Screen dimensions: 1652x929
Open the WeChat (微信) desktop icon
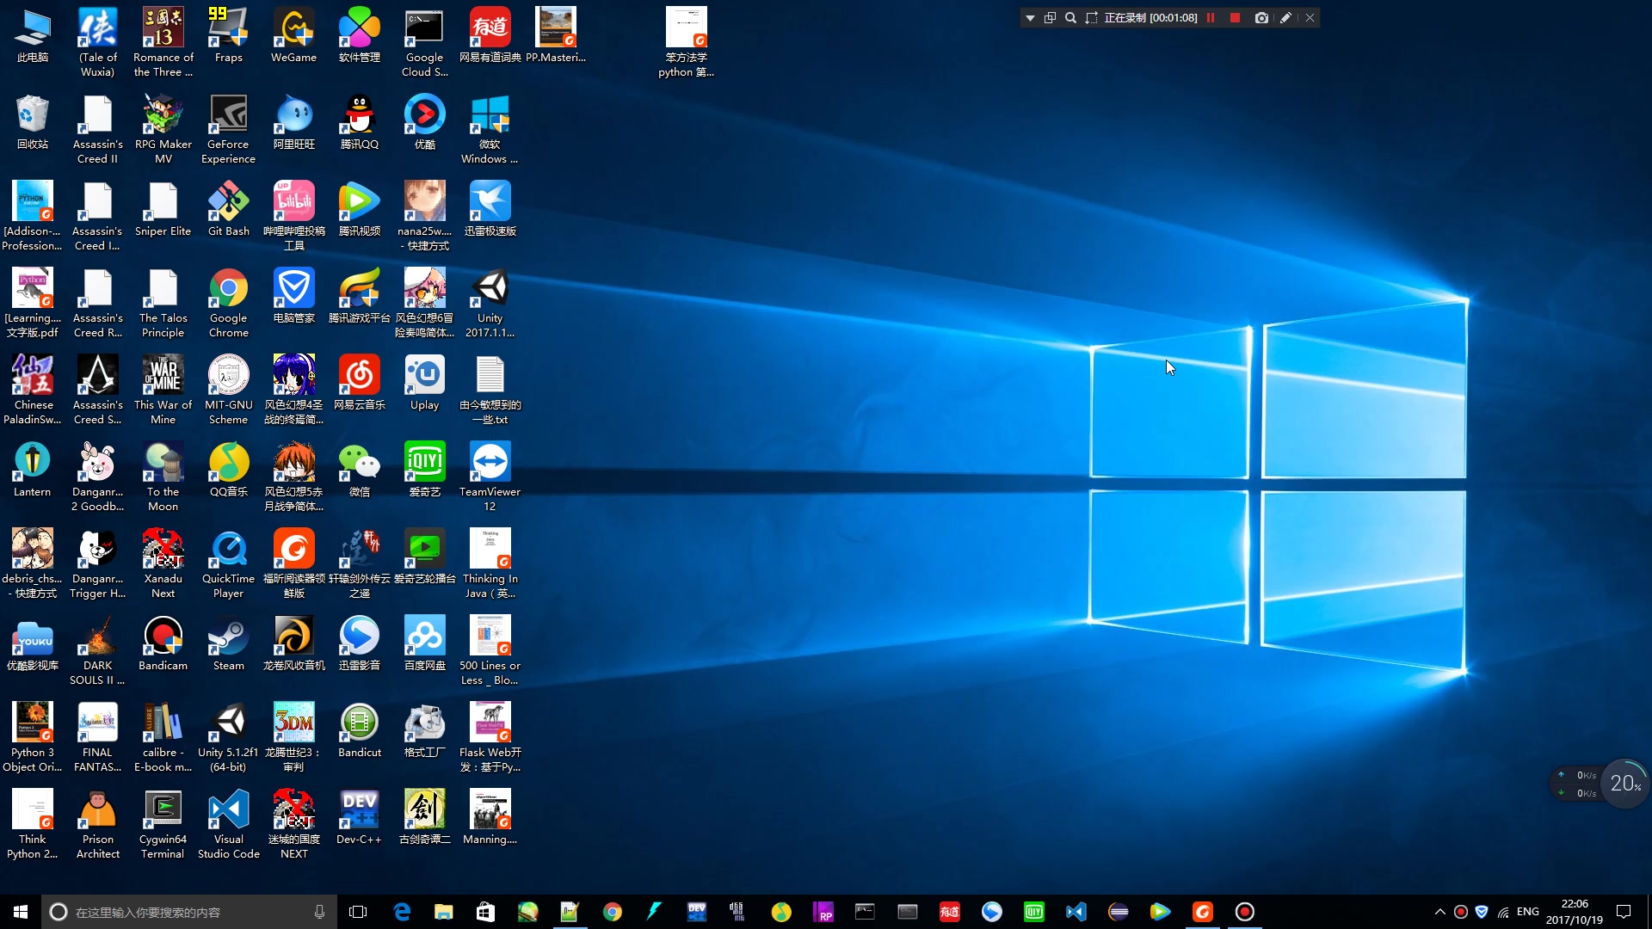coord(359,470)
